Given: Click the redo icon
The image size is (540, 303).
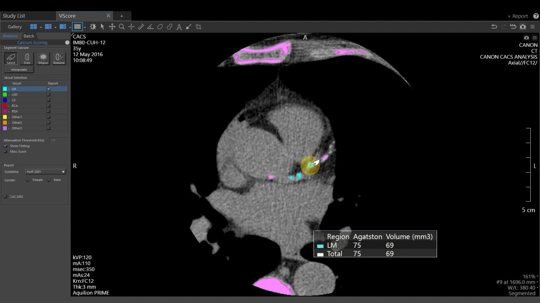Looking at the screenshot, I should coord(503,27).
